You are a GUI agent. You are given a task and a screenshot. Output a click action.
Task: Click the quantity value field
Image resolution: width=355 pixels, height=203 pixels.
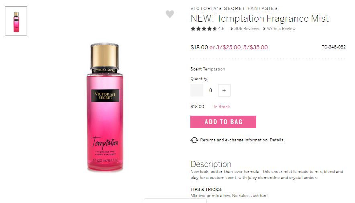(x=210, y=90)
